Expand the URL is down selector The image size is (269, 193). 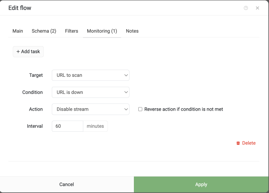90,92
